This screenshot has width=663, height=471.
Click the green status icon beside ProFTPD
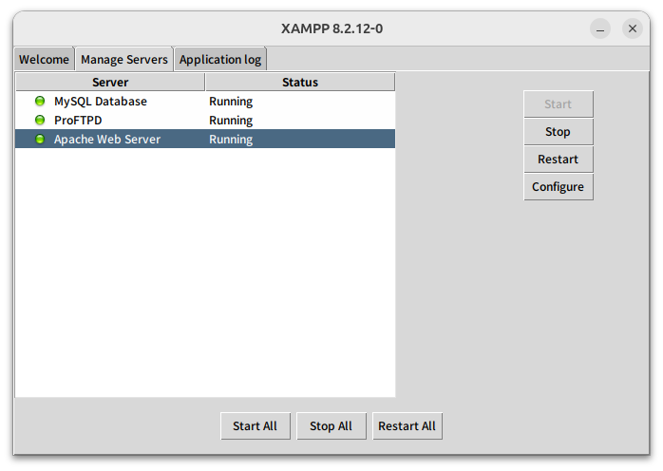click(x=40, y=121)
